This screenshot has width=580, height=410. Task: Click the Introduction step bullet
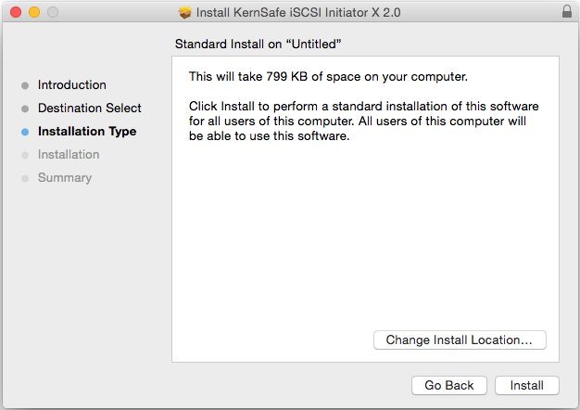click(25, 85)
